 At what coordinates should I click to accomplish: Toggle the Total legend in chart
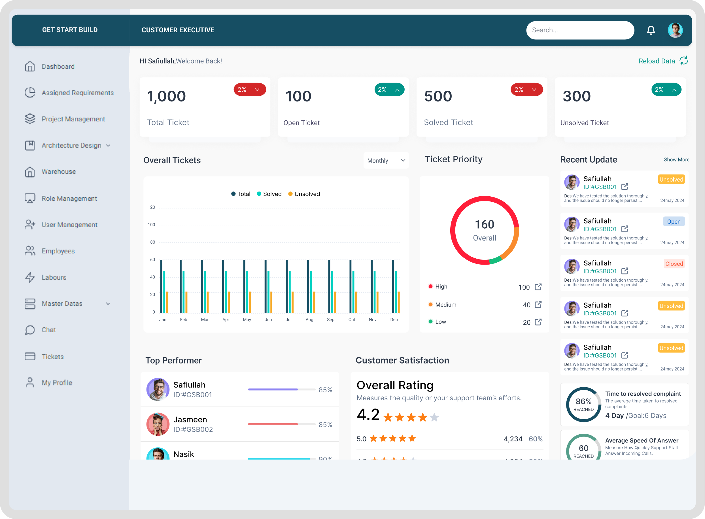coord(241,194)
